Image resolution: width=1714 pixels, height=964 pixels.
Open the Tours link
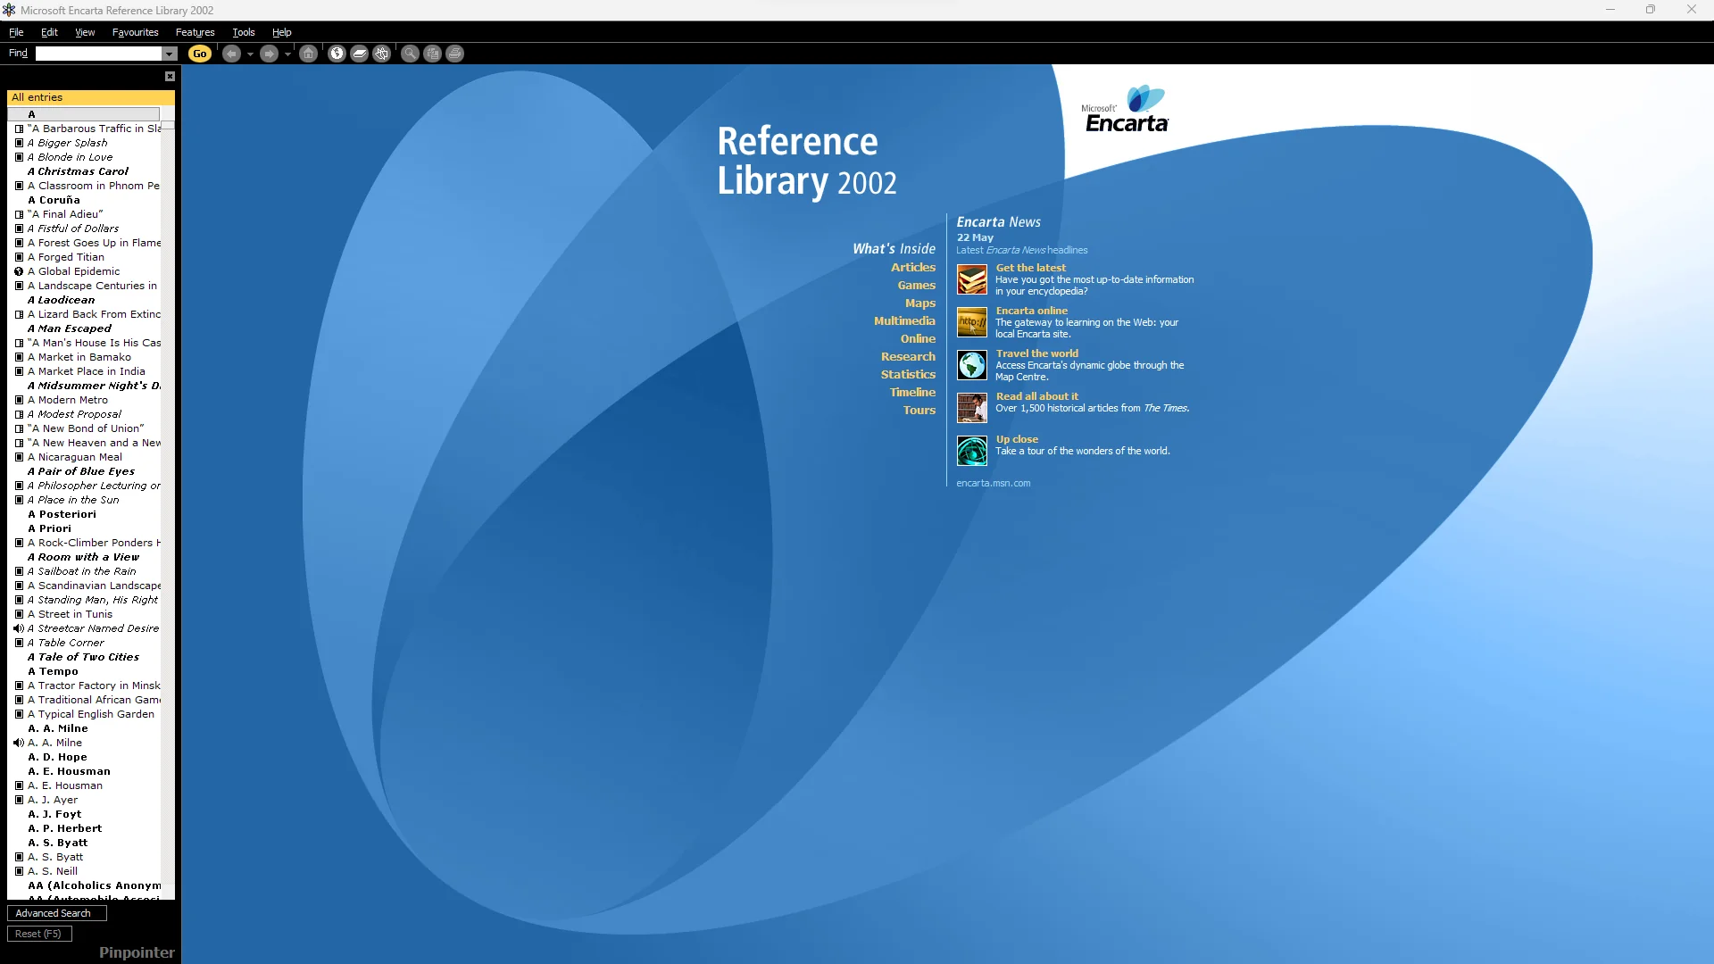coord(919,410)
